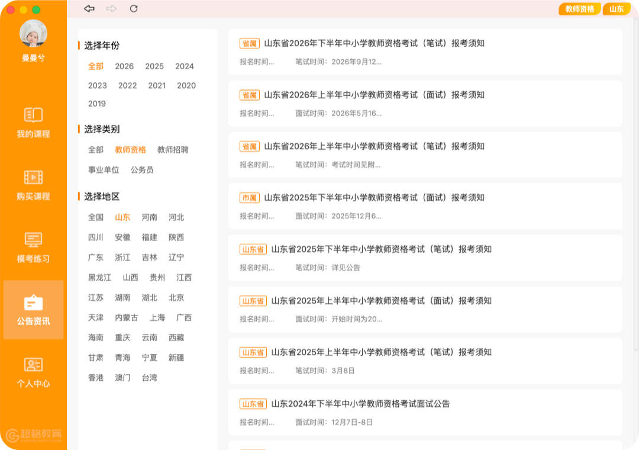
Task: Select year 2023
Action: tap(98, 85)
